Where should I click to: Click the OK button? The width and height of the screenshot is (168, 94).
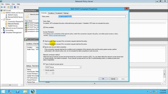103,79
